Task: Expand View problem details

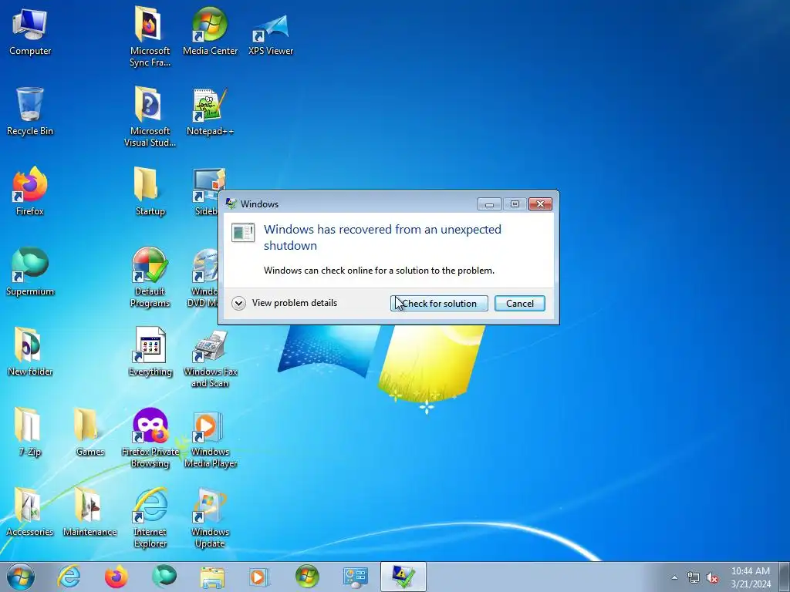Action: click(x=285, y=303)
